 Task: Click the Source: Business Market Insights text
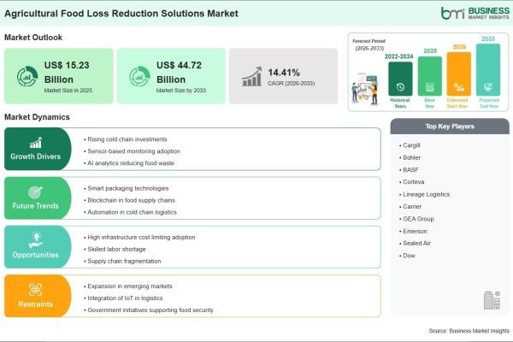point(469,331)
